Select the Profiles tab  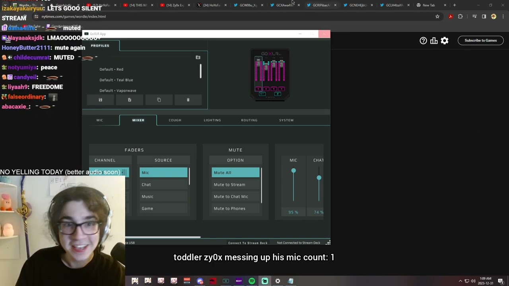point(100,45)
